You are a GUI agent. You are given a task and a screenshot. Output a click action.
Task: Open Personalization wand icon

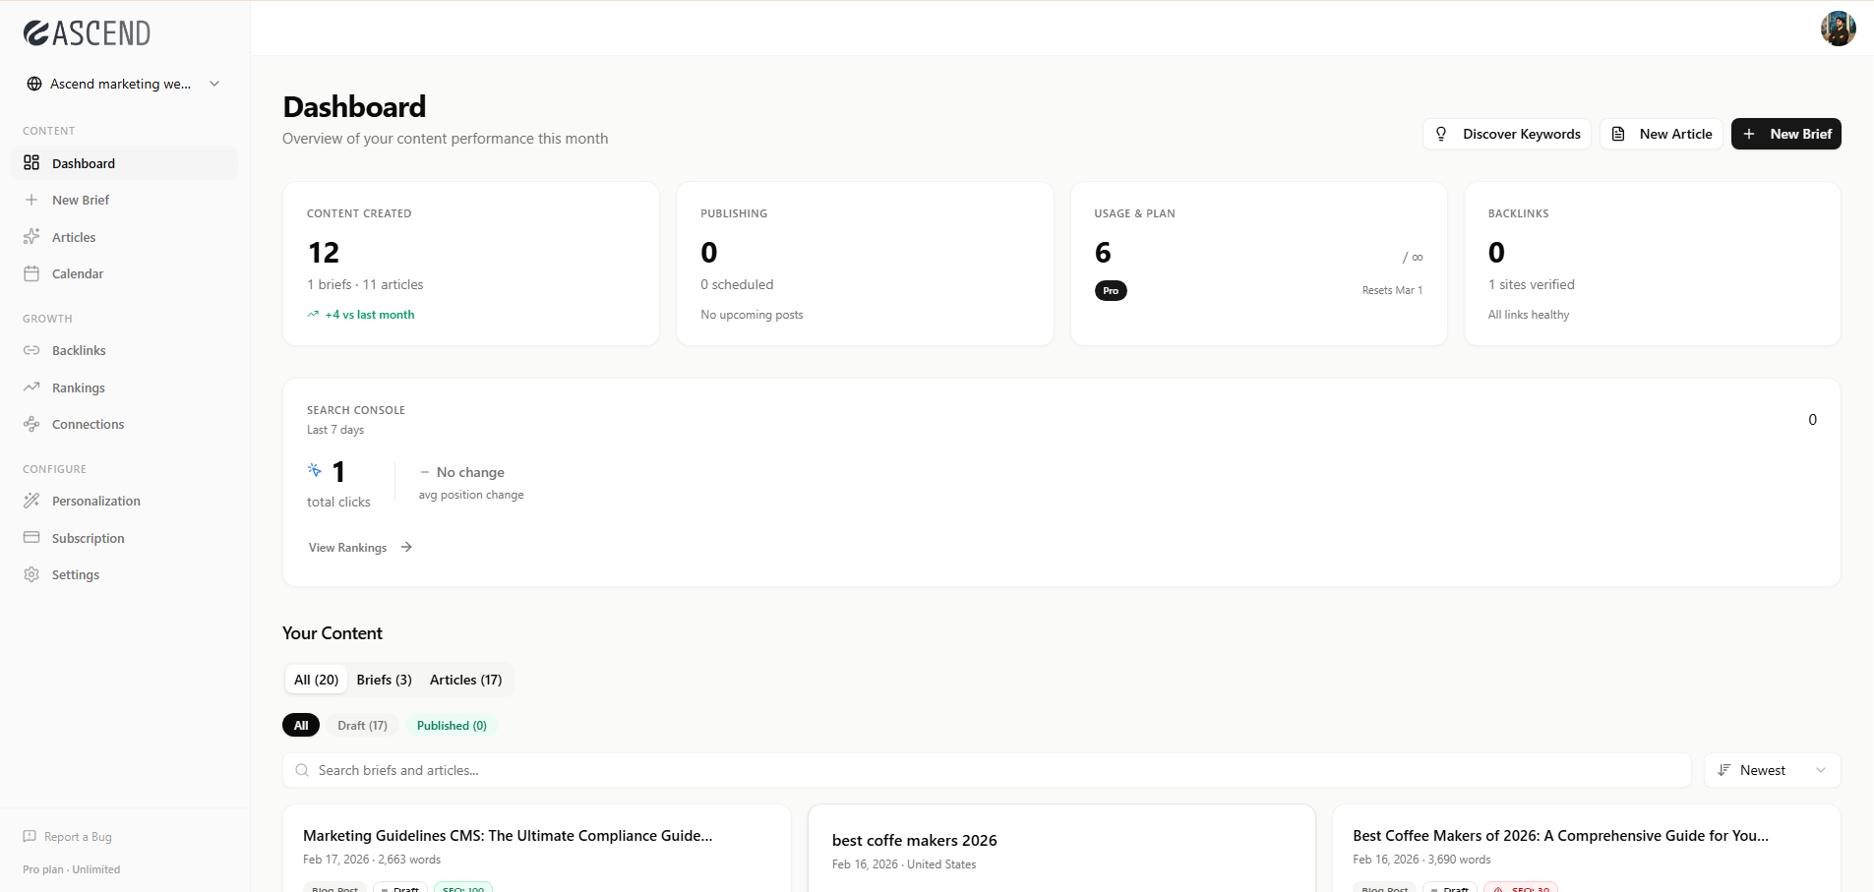pyautogui.click(x=31, y=502)
